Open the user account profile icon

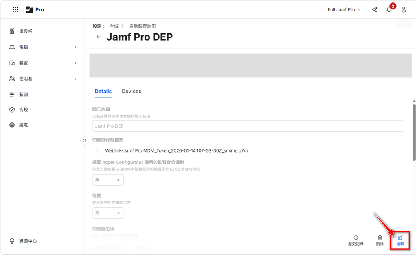tap(404, 9)
